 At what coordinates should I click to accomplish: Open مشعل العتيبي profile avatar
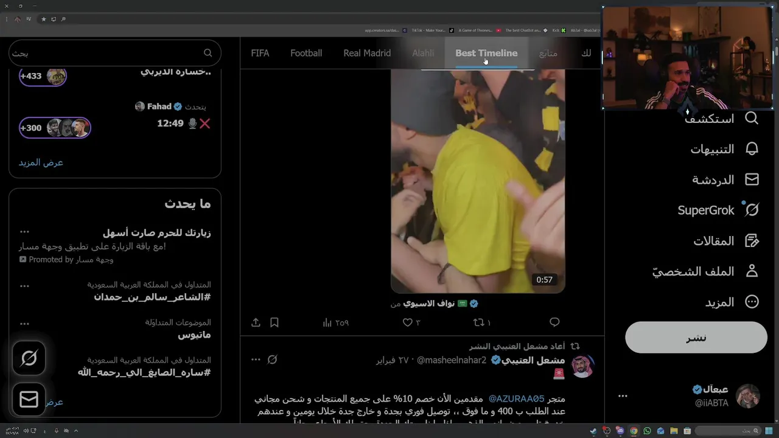(x=582, y=367)
